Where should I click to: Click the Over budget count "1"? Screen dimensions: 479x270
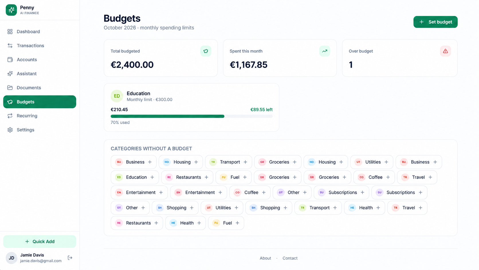point(351,65)
